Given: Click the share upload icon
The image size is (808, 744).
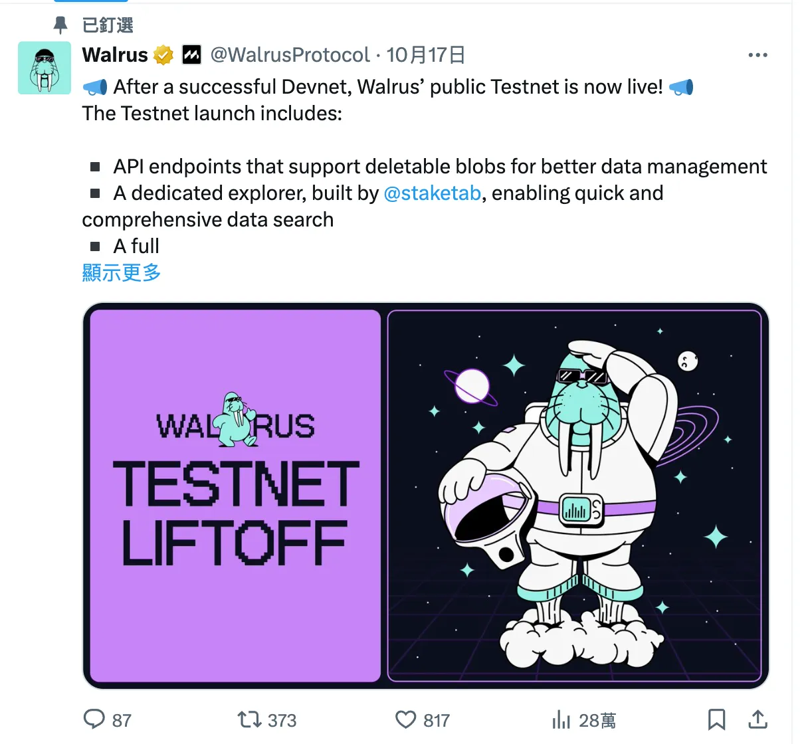Looking at the screenshot, I should tap(757, 719).
